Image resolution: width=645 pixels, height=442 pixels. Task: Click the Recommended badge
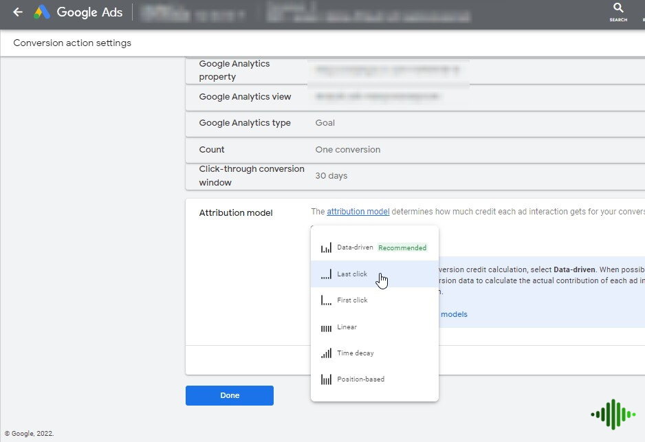coord(402,248)
